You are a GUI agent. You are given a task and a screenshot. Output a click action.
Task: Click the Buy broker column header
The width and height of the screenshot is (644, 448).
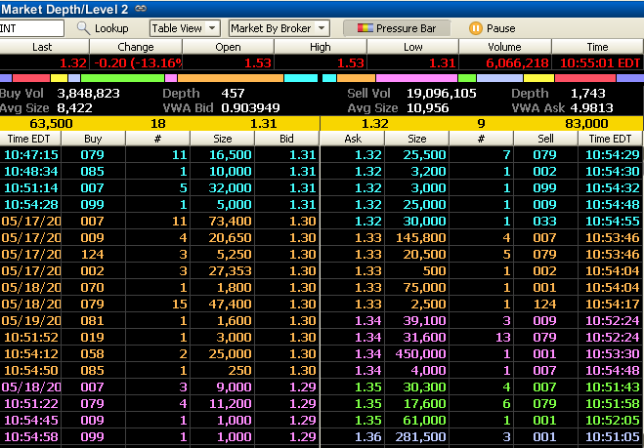pyautogui.click(x=93, y=139)
